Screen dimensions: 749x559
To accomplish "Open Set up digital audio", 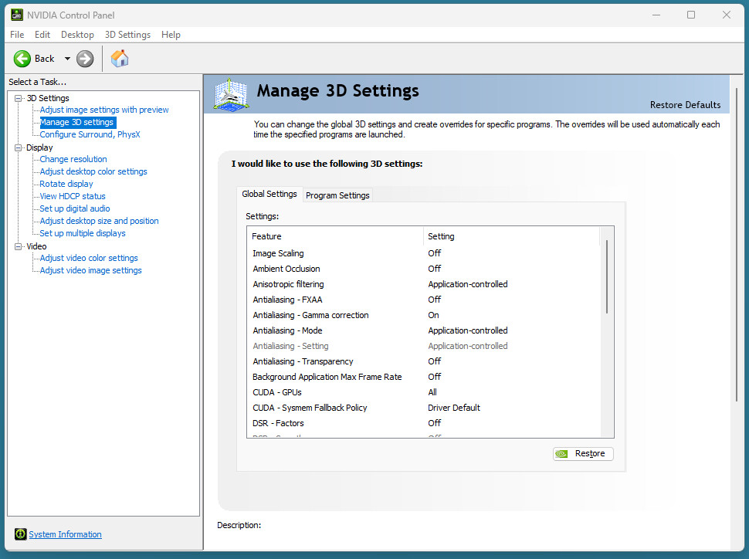I will point(75,208).
